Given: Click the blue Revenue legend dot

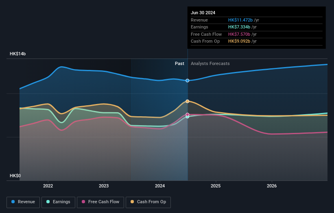Looking at the screenshot, I should [13, 202].
